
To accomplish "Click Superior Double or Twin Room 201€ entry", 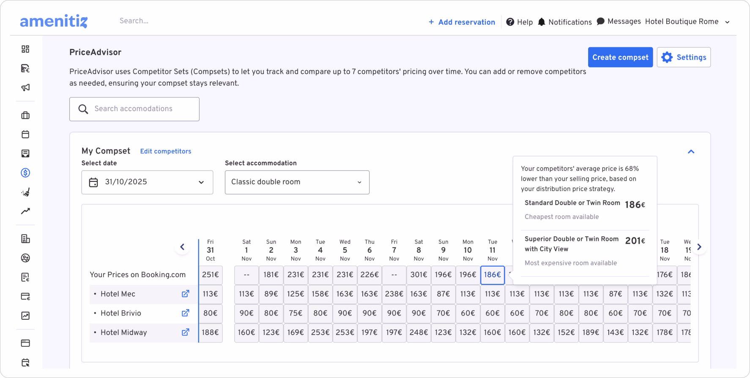I will (x=585, y=251).
